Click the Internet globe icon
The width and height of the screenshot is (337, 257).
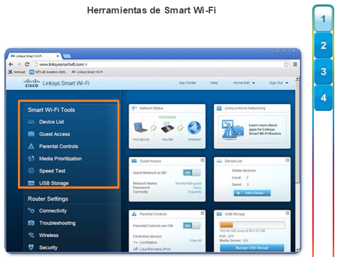[194, 128]
